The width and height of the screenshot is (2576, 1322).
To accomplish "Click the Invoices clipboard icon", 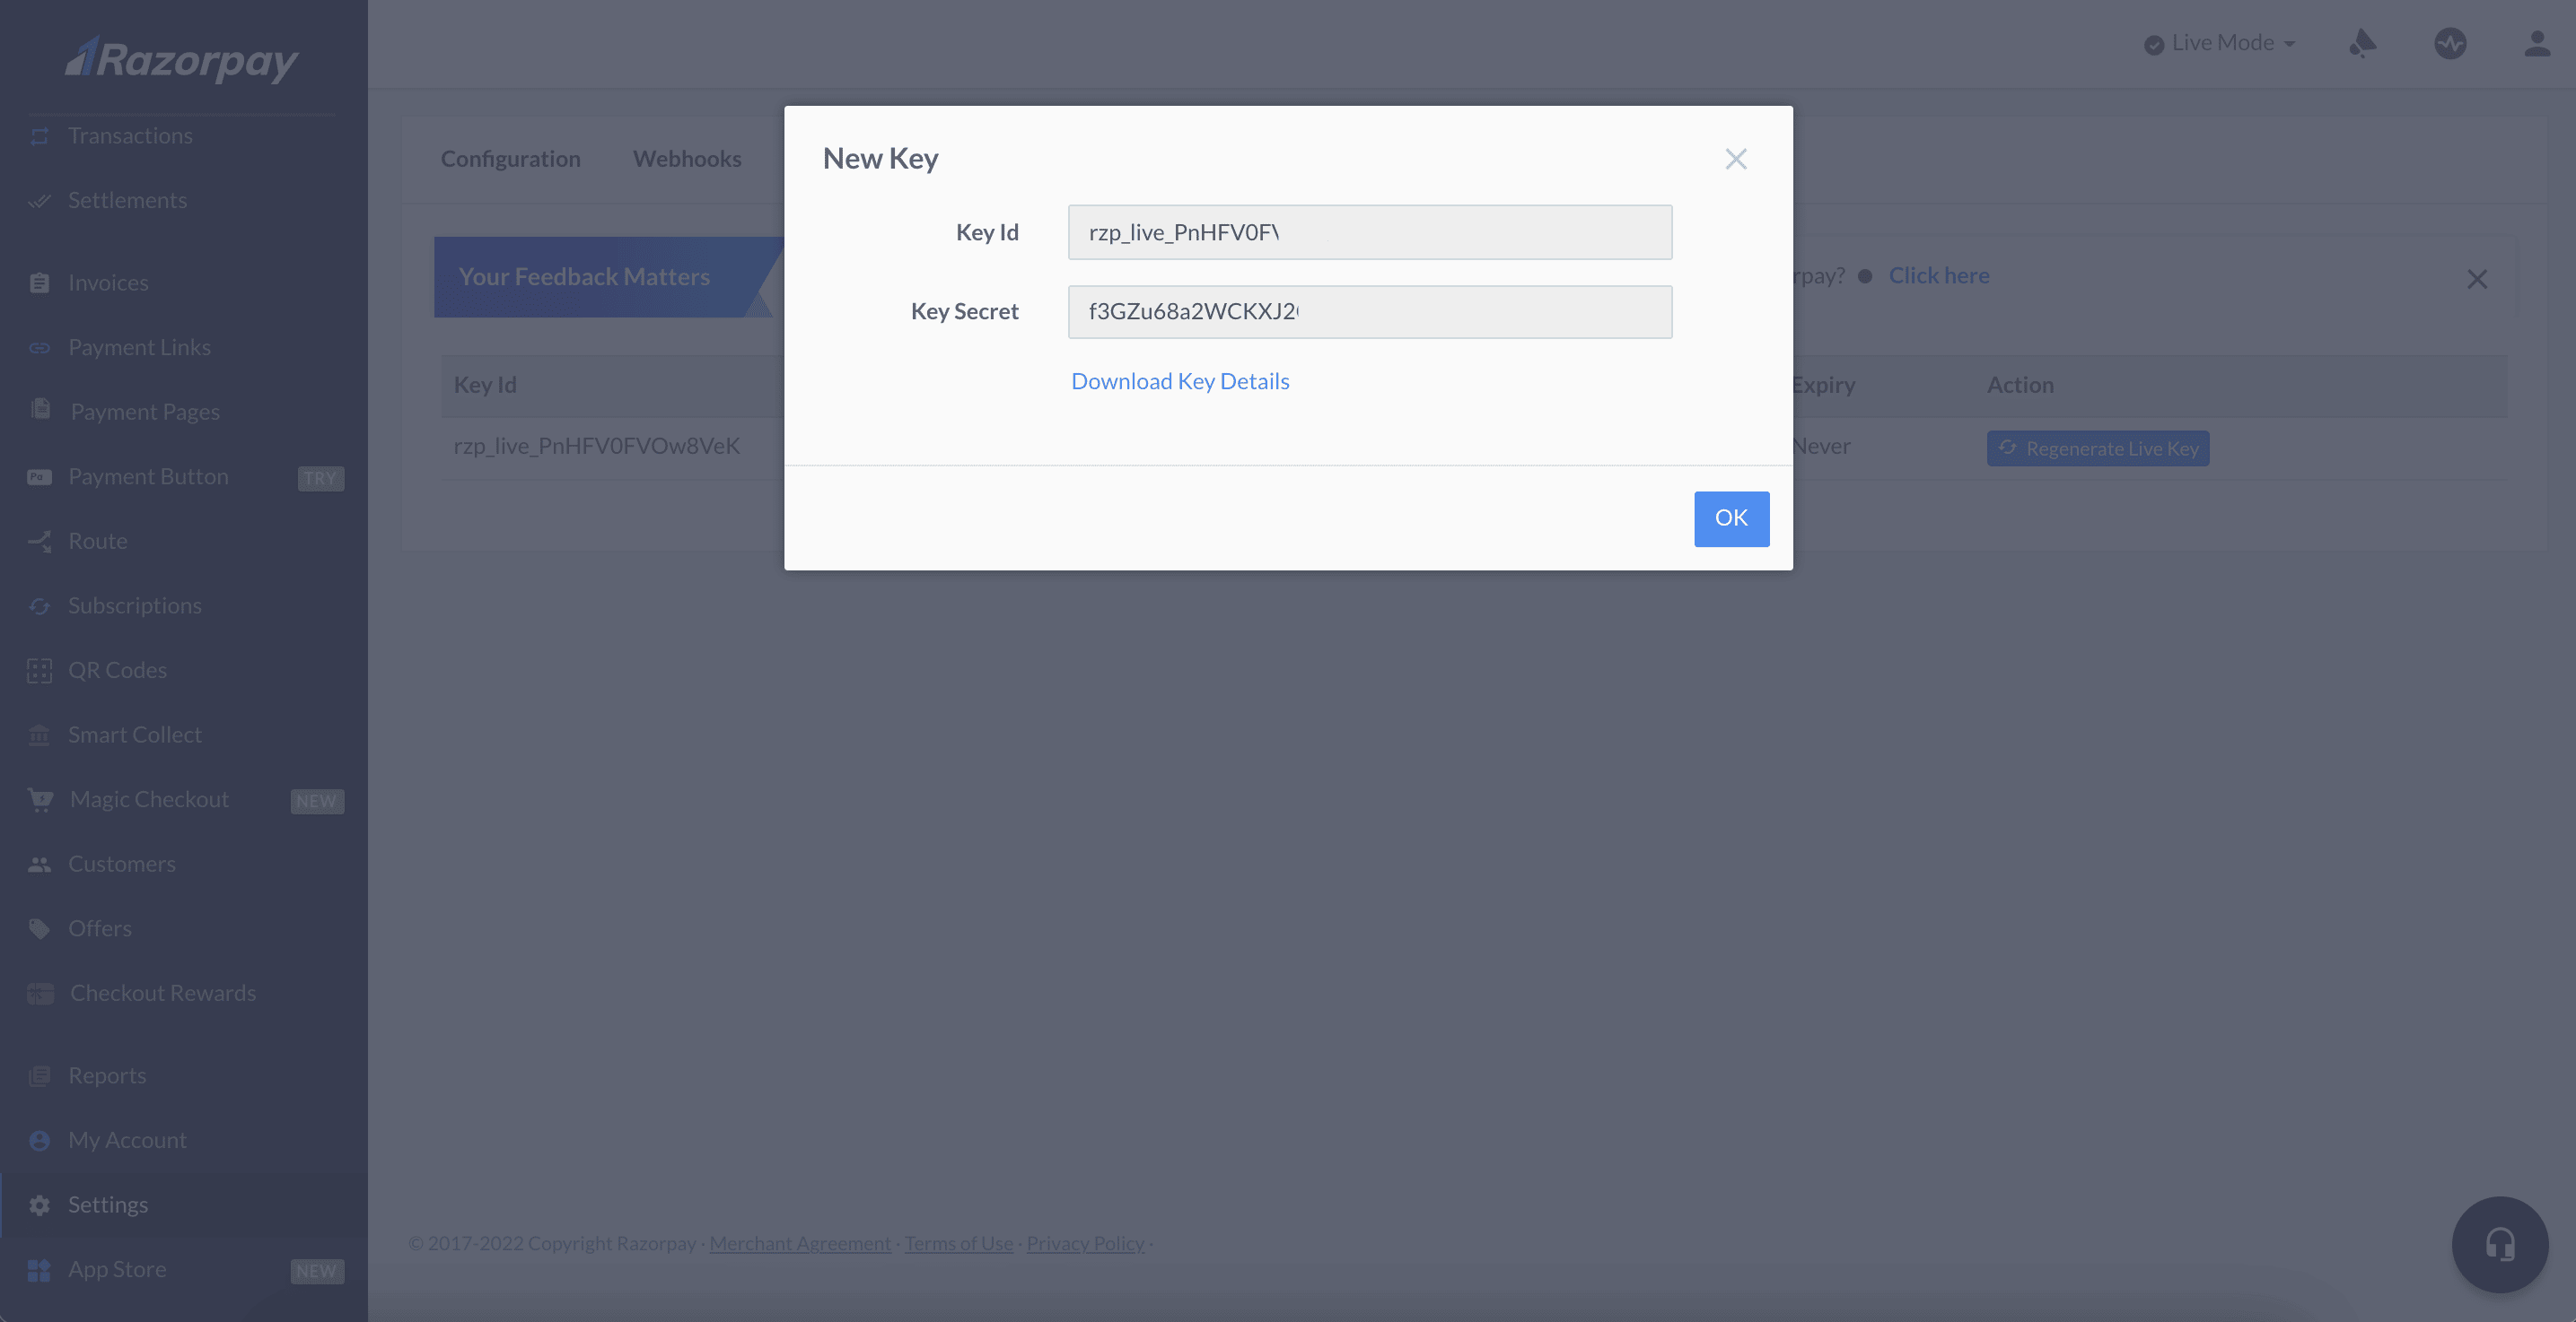I will (39, 283).
